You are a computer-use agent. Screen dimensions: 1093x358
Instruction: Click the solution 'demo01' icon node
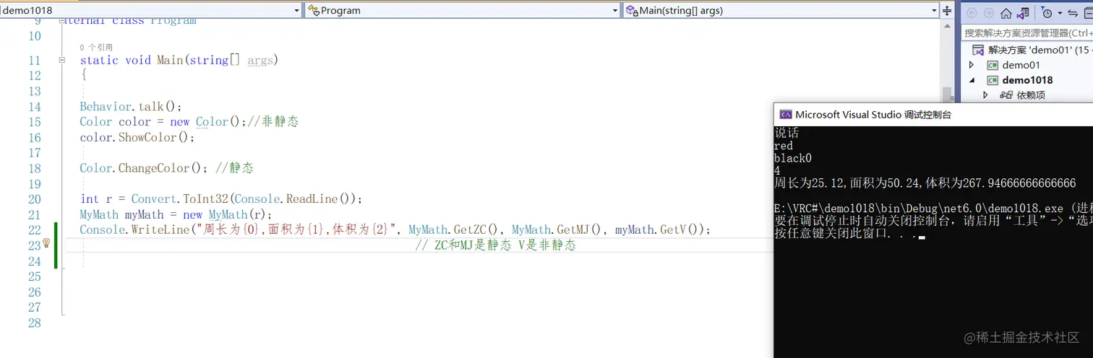[x=978, y=50]
